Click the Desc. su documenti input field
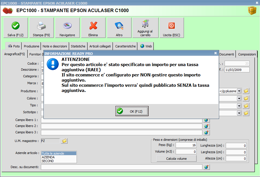The height and width of the screenshot is (177, 260). click(x=122, y=167)
